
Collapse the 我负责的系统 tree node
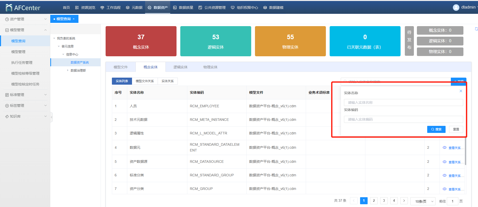54,38
